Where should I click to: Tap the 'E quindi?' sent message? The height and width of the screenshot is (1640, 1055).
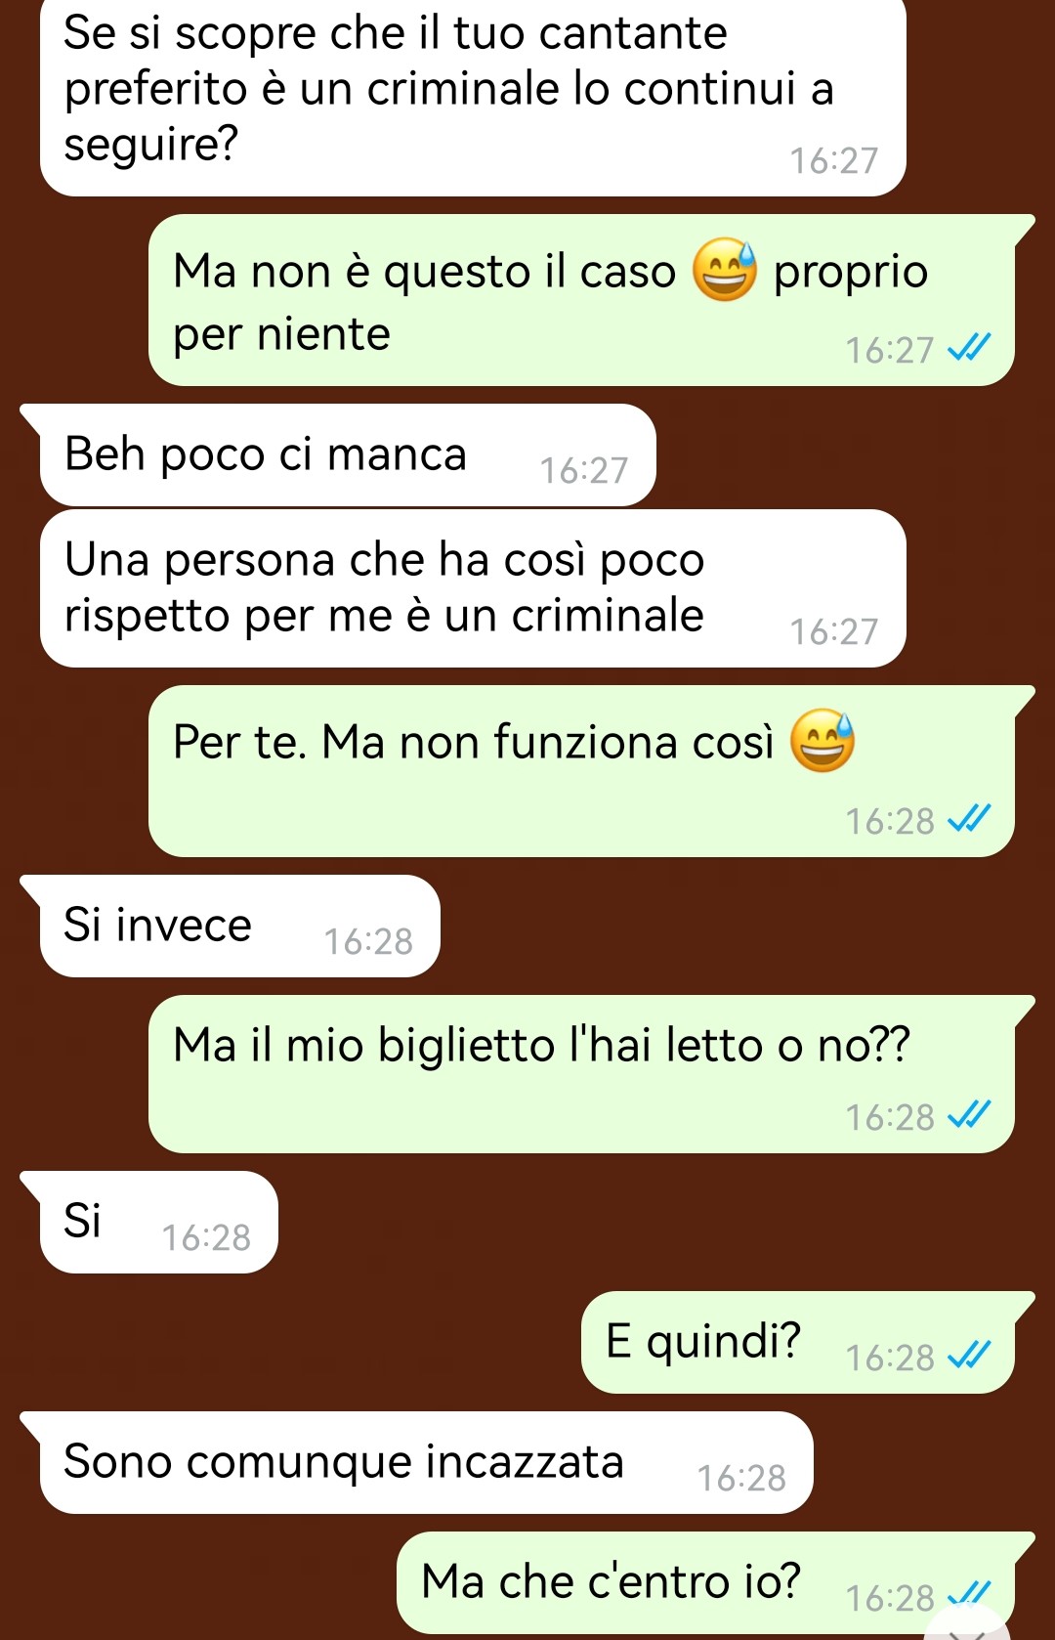(798, 1343)
